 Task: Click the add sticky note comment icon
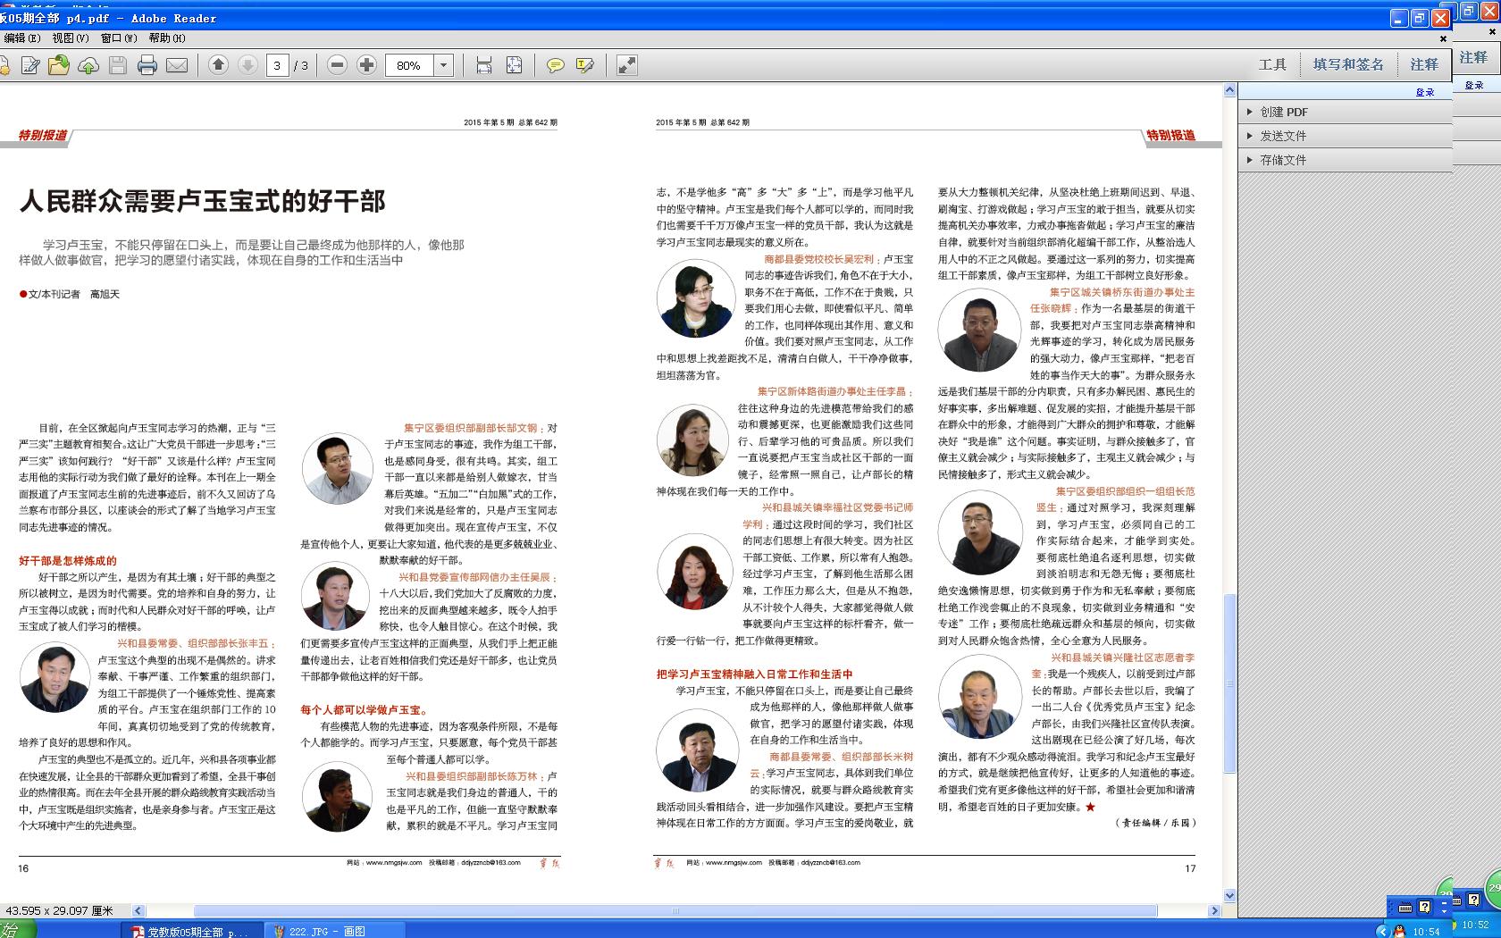[555, 65]
